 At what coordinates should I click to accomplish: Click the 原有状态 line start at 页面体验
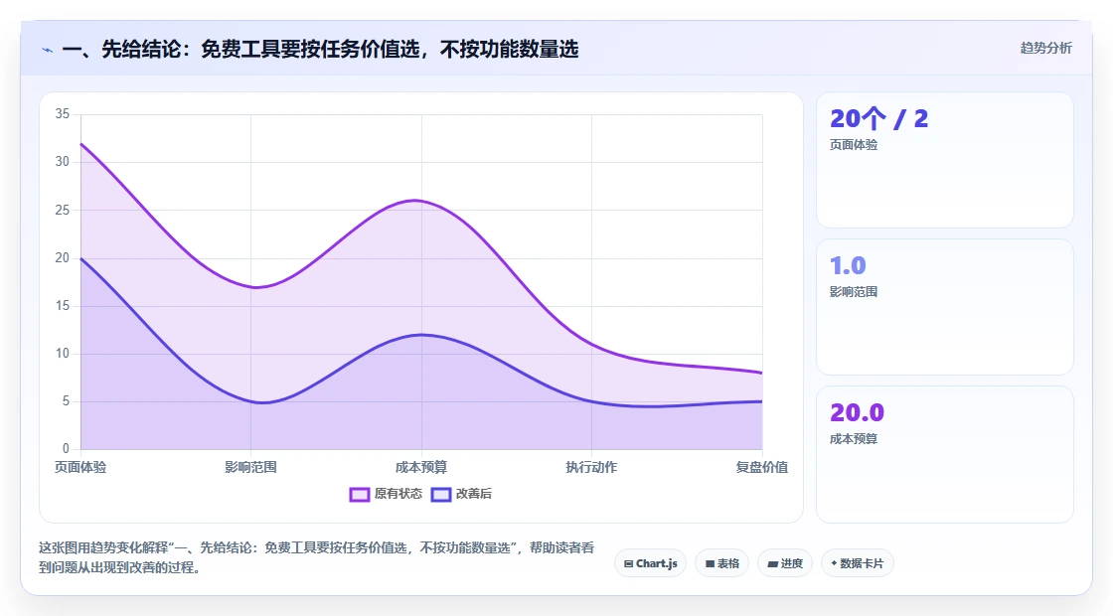80,144
